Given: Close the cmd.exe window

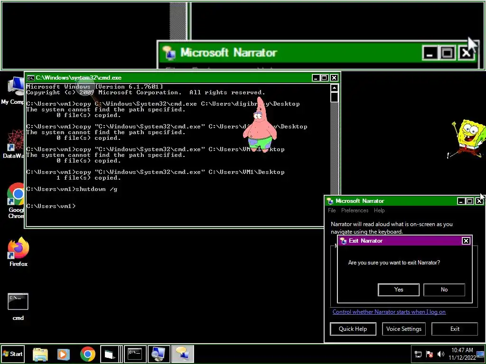Looking at the screenshot, I should pos(334,78).
